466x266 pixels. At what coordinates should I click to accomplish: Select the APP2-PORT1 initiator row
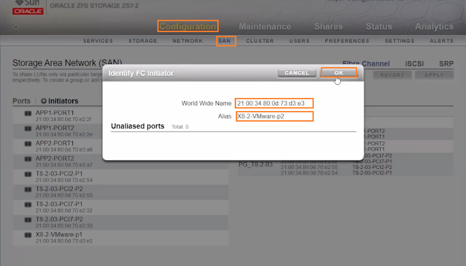pos(121,146)
